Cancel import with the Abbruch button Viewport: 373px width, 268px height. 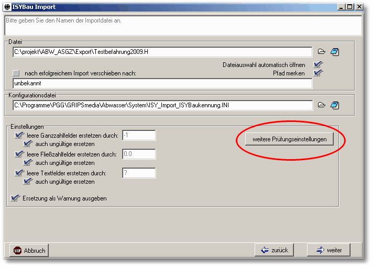(29, 251)
